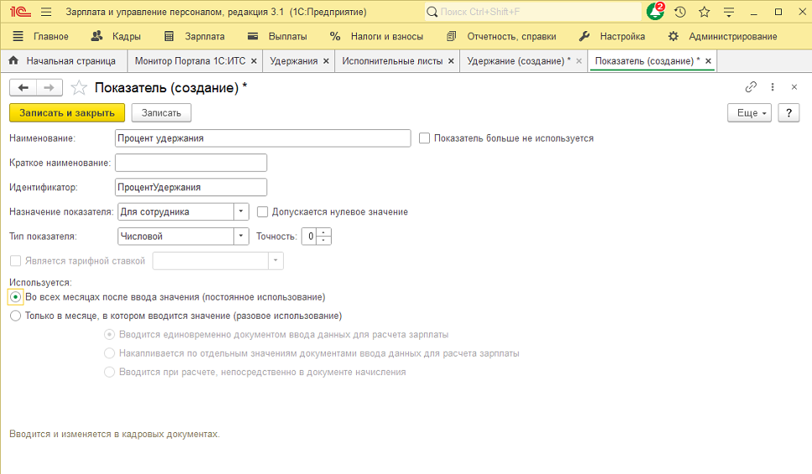The image size is (812, 474).
Task: Click the Идентификатор input field
Action: point(191,187)
